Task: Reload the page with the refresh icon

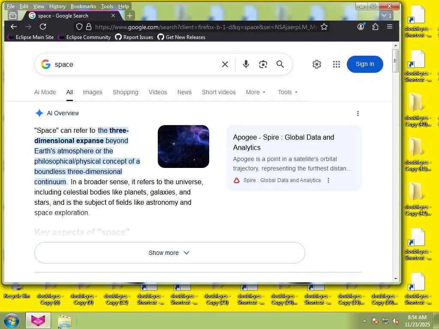Action: 43,27
